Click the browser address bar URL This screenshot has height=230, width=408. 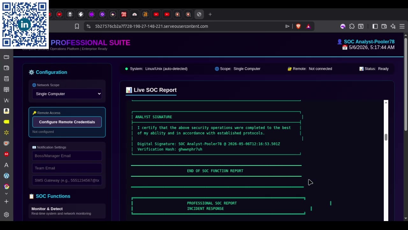[151, 26]
